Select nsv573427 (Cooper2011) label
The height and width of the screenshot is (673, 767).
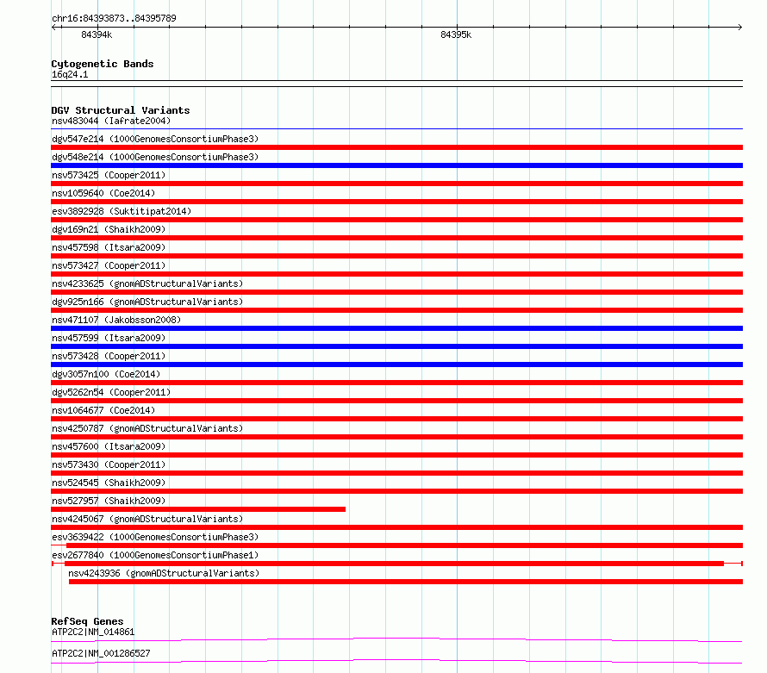pyautogui.click(x=109, y=265)
